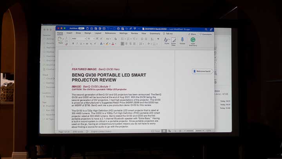Apply Text Effects letter A icon
Screen dimensions: 282x159
click(101, 44)
